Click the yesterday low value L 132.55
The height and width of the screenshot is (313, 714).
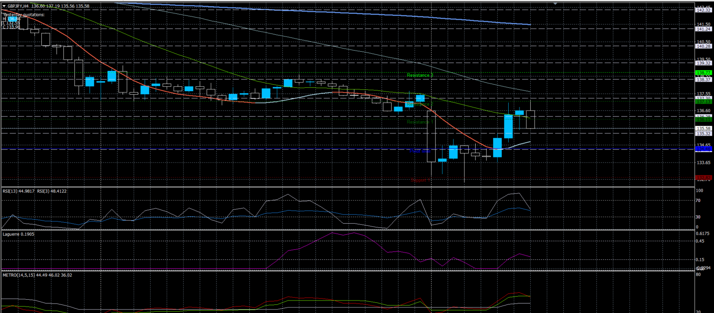(12, 23)
